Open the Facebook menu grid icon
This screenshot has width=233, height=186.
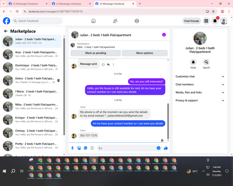(x=206, y=21)
